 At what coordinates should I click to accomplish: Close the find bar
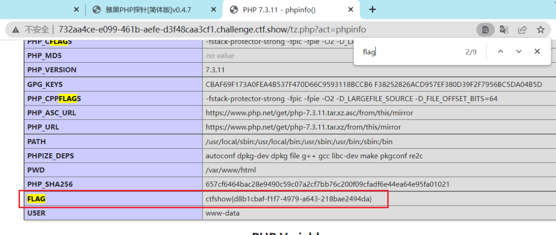pos(537,52)
